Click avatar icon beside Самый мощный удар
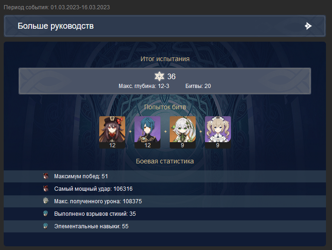The height and width of the screenshot is (250, 332). coord(46,188)
